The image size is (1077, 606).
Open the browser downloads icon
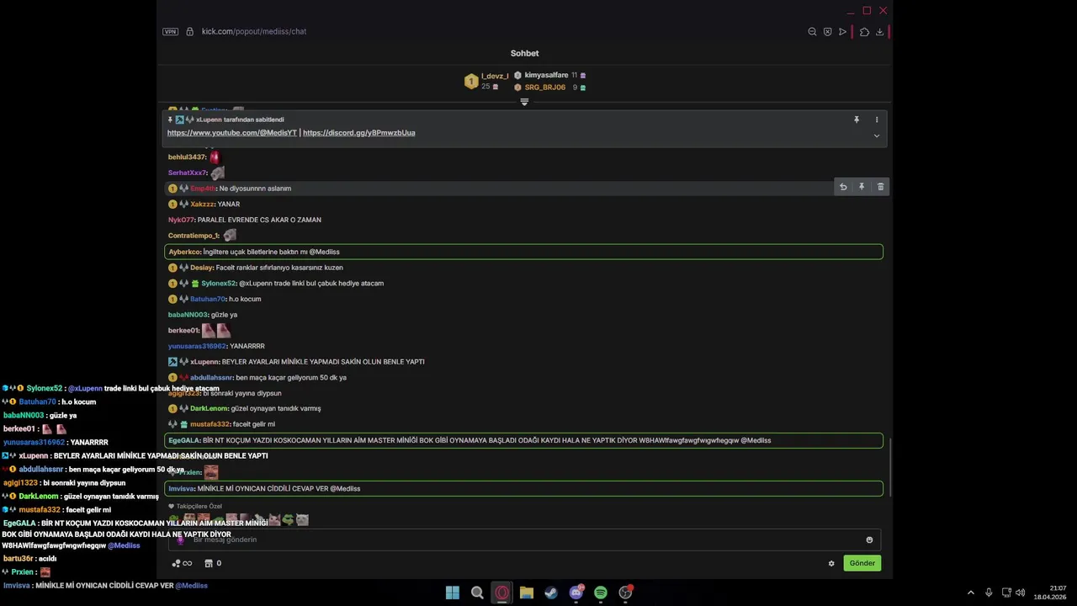tap(879, 32)
